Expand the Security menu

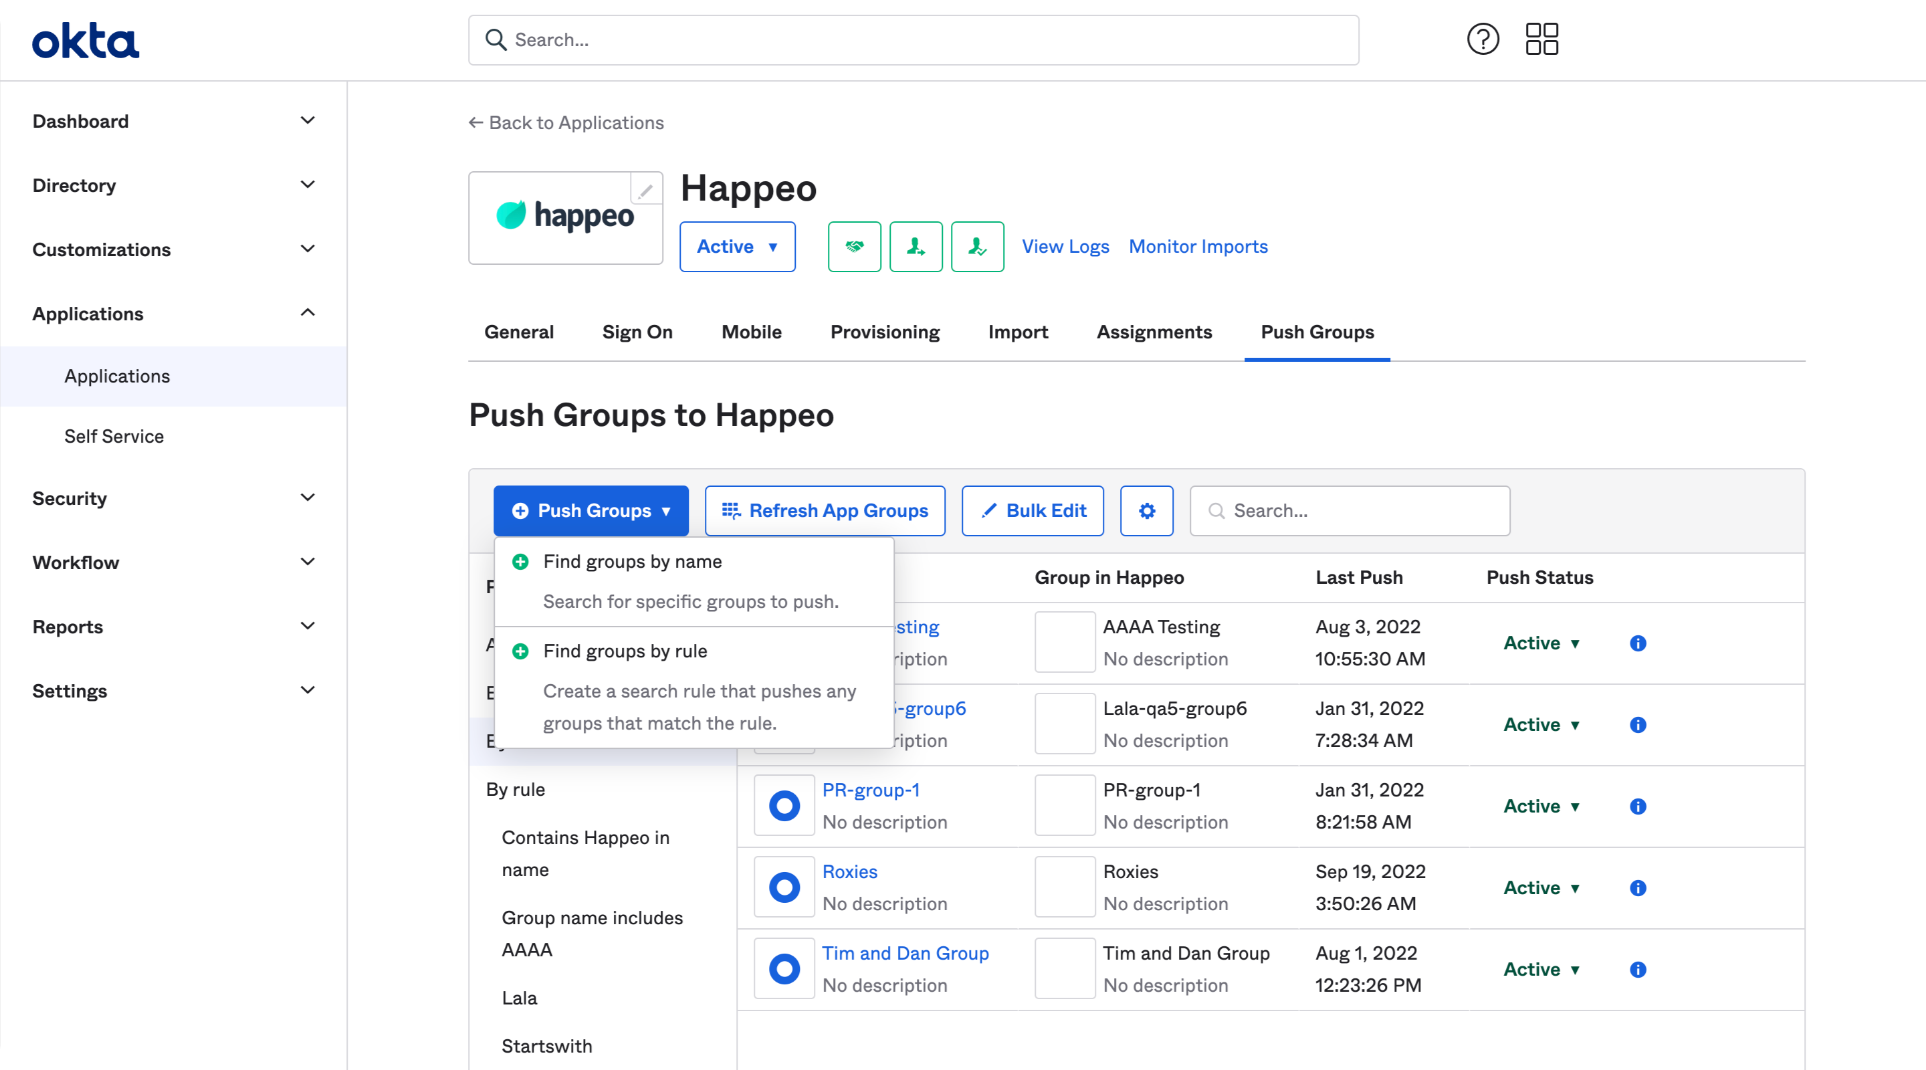(173, 498)
